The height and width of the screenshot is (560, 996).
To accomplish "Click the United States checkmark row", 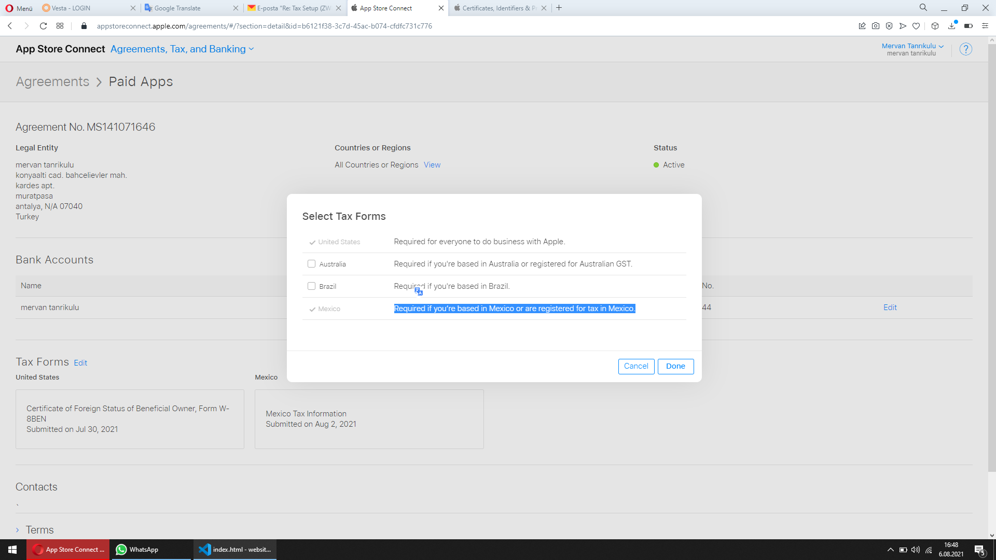I will [x=335, y=242].
